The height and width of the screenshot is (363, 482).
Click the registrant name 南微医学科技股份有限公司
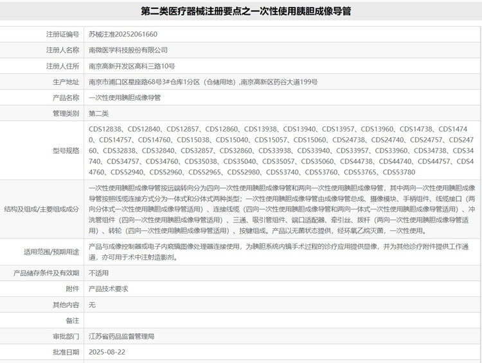click(128, 50)
